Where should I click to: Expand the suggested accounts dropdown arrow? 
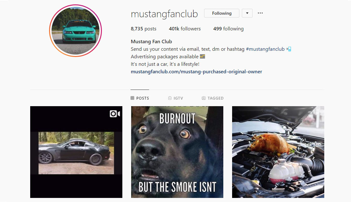coord(247,13)
